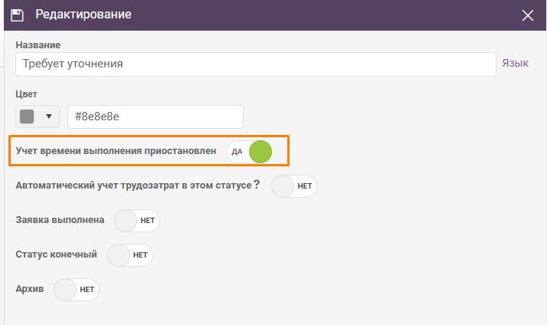547x325 pixels.
Task: Enable Автоматический учет трудозатрат toggle
Action: coord(293,186)
